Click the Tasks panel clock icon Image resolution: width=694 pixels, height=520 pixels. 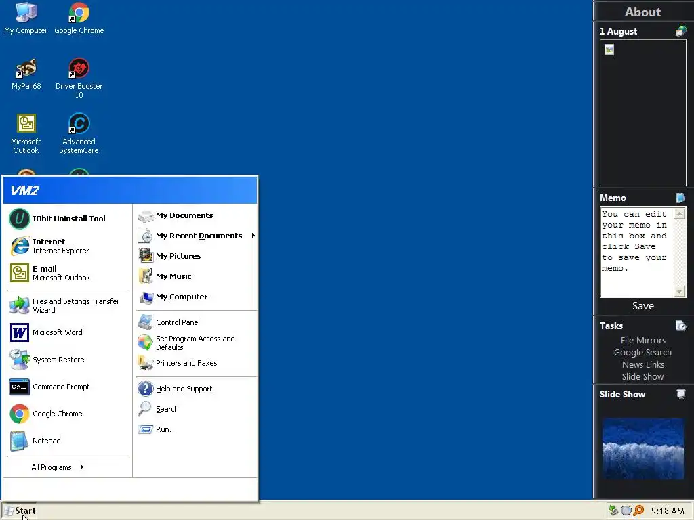click(x=680, y=326)
